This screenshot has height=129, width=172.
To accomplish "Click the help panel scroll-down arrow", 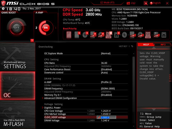I will click(154, 109).
